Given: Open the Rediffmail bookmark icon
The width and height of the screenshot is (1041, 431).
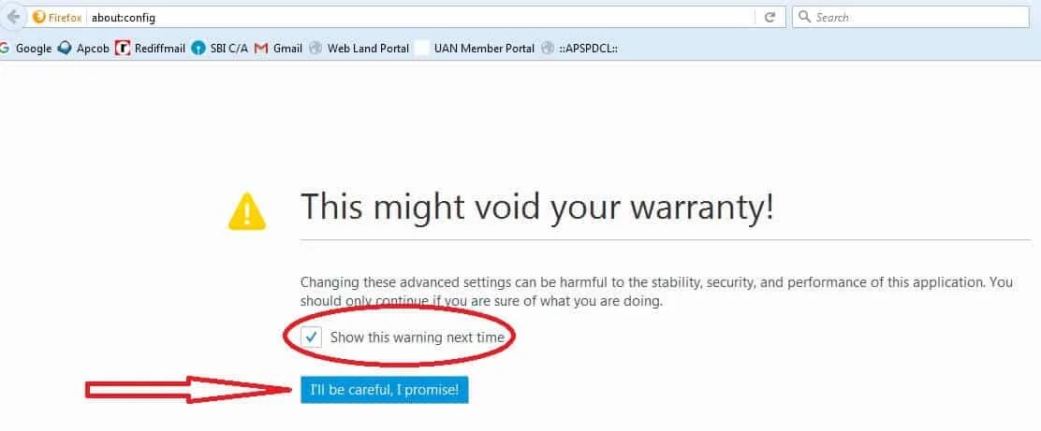Looking at the screenshot, I should [x=122, y=48].
